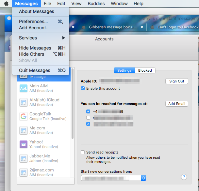Choose Add Account… menu item
This screenshot has height=191, width=199.
point(41,28)
